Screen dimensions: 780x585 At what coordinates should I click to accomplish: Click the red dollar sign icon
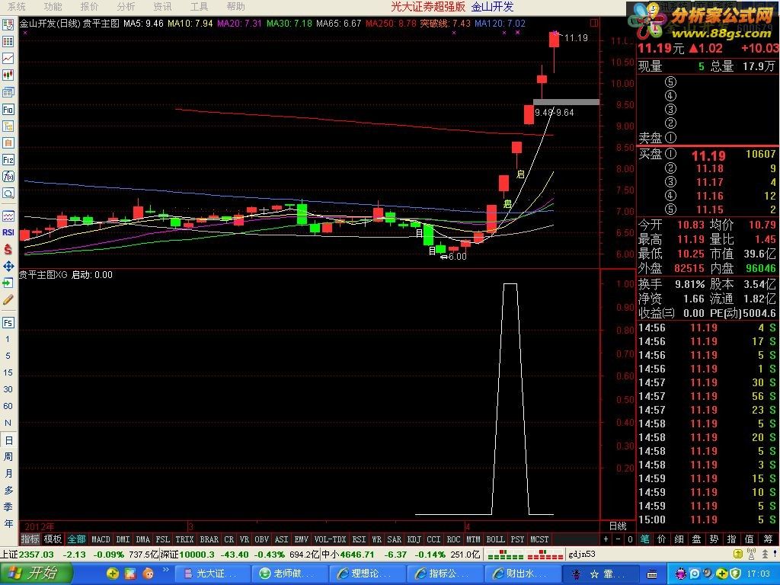coord(8,249)
